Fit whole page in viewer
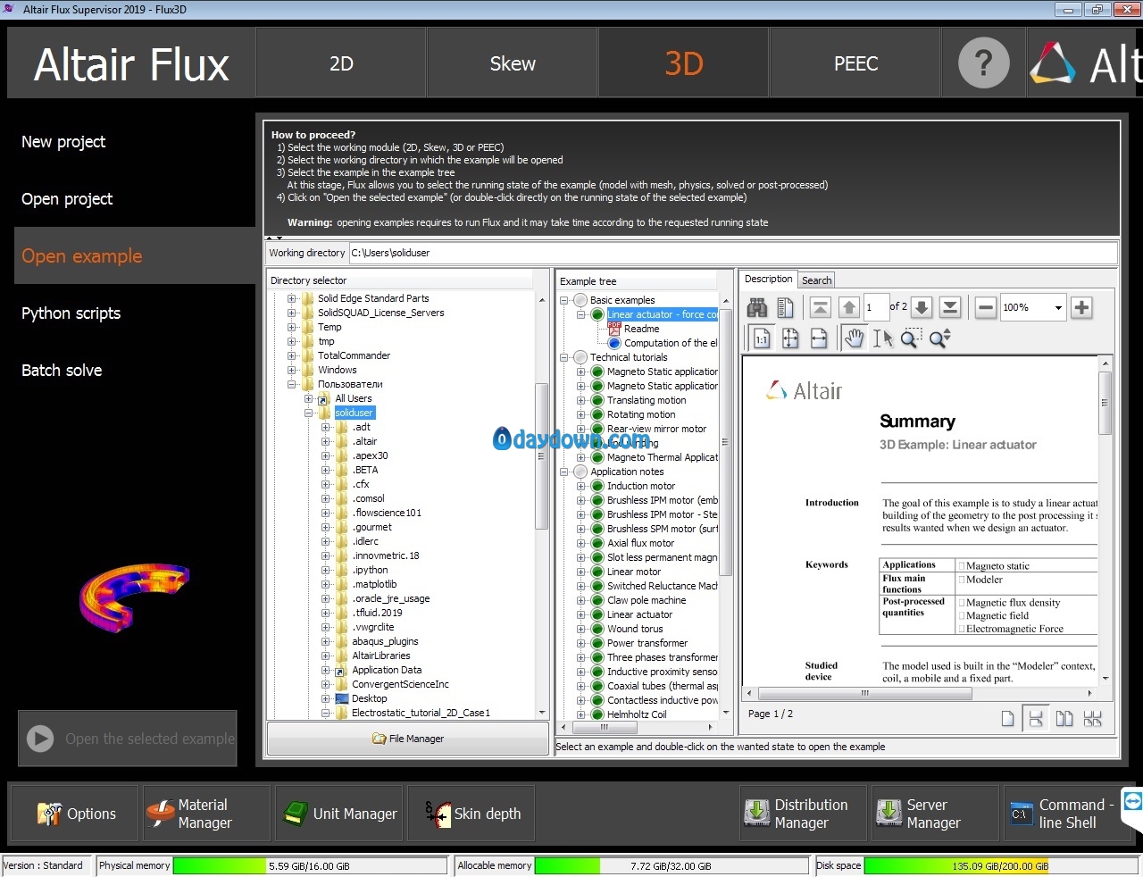Viewport: 1143px width, 877px height. click(x=790, y=338)
